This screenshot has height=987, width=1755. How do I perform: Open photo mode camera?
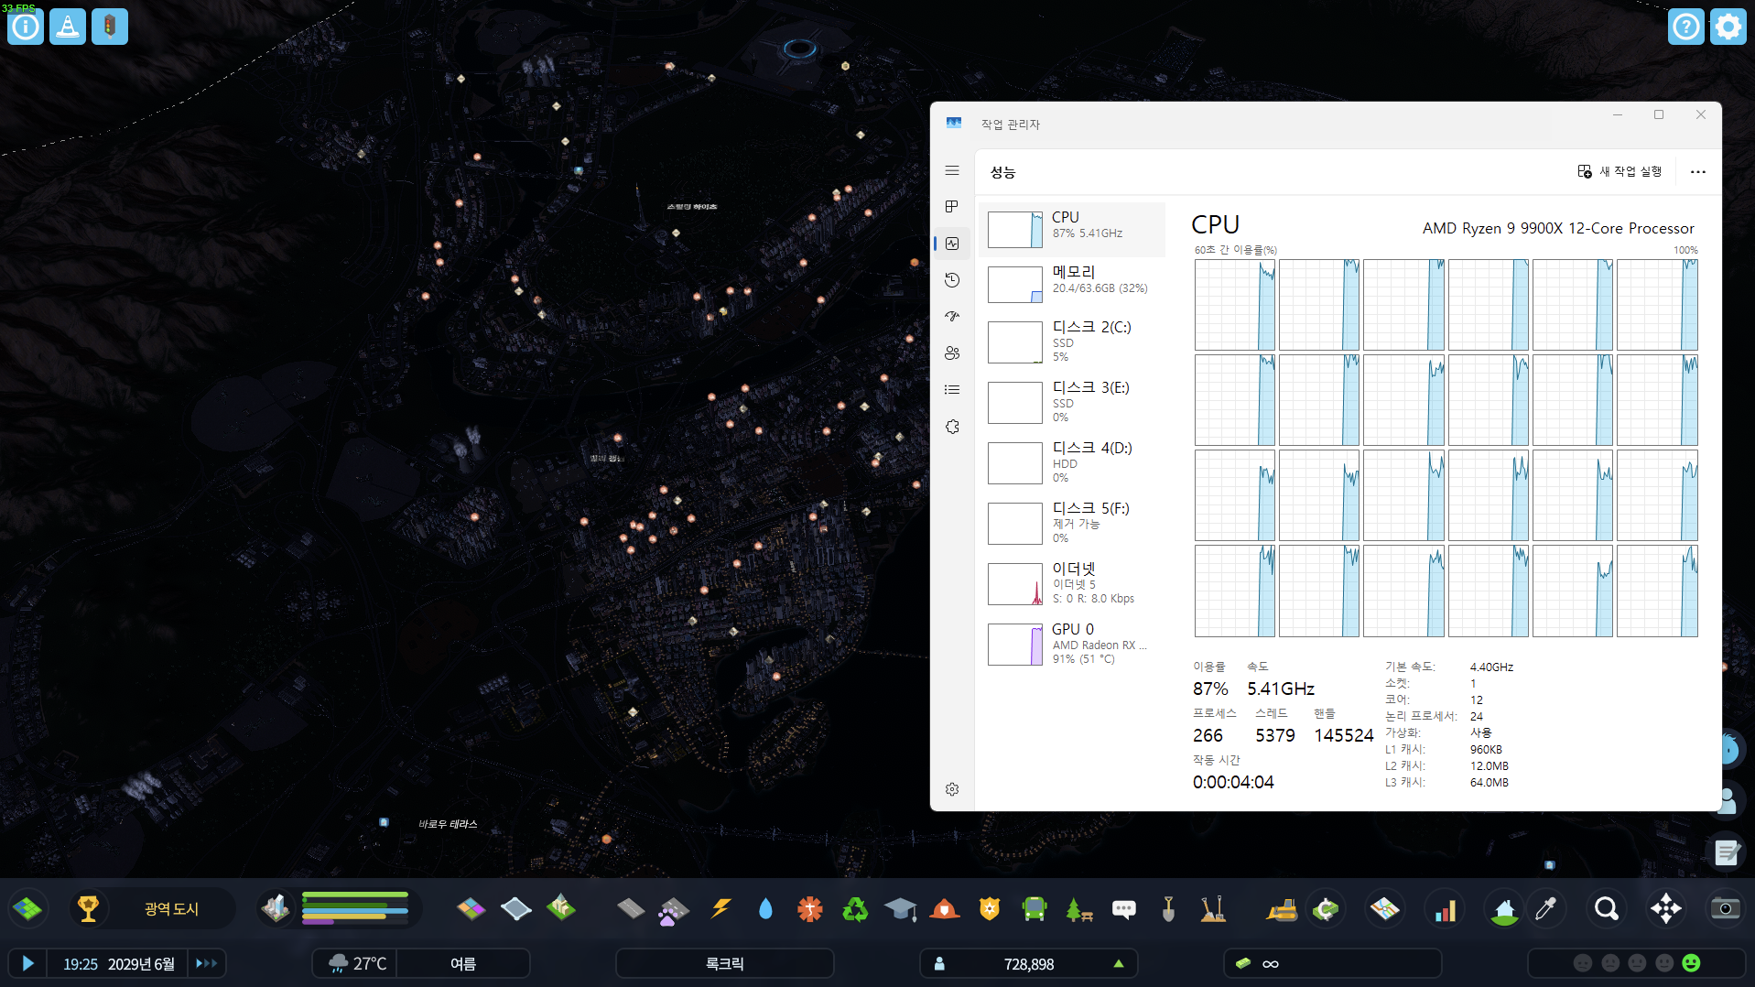click(x=1726, y=908)
